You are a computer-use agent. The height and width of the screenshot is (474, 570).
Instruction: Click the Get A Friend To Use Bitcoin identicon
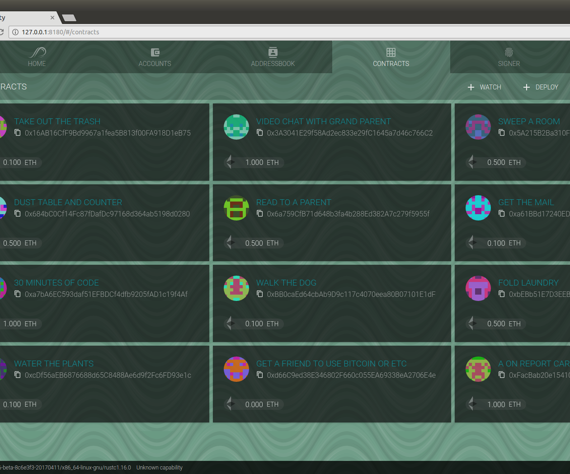[236, 369]
